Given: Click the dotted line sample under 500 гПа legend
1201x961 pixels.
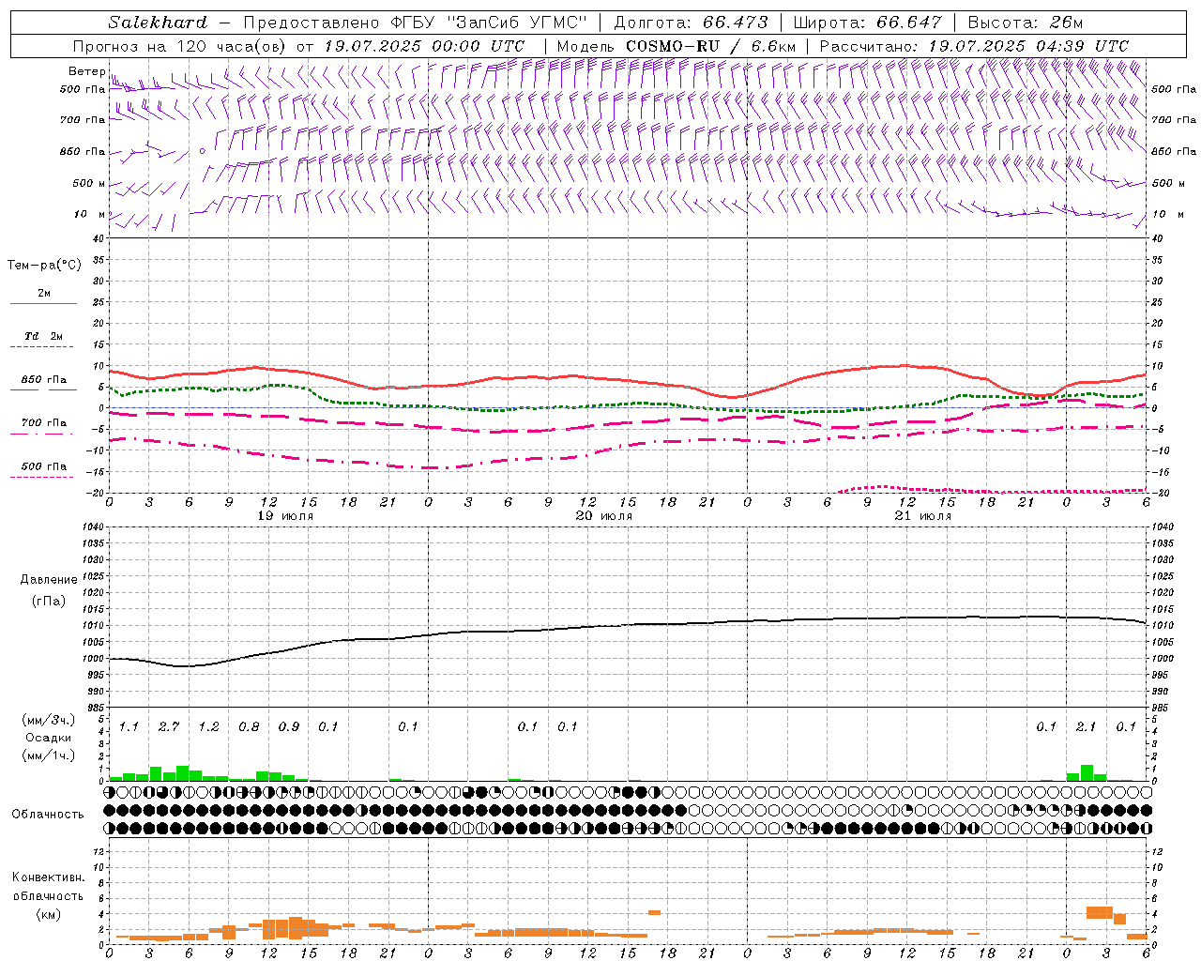Looking at the screenshot, I should click(x=42, y=478).
